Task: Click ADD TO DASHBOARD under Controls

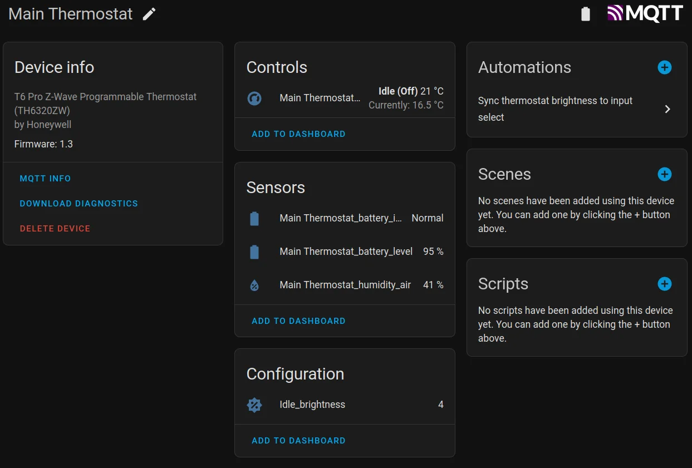Action: tap(298, 134)
